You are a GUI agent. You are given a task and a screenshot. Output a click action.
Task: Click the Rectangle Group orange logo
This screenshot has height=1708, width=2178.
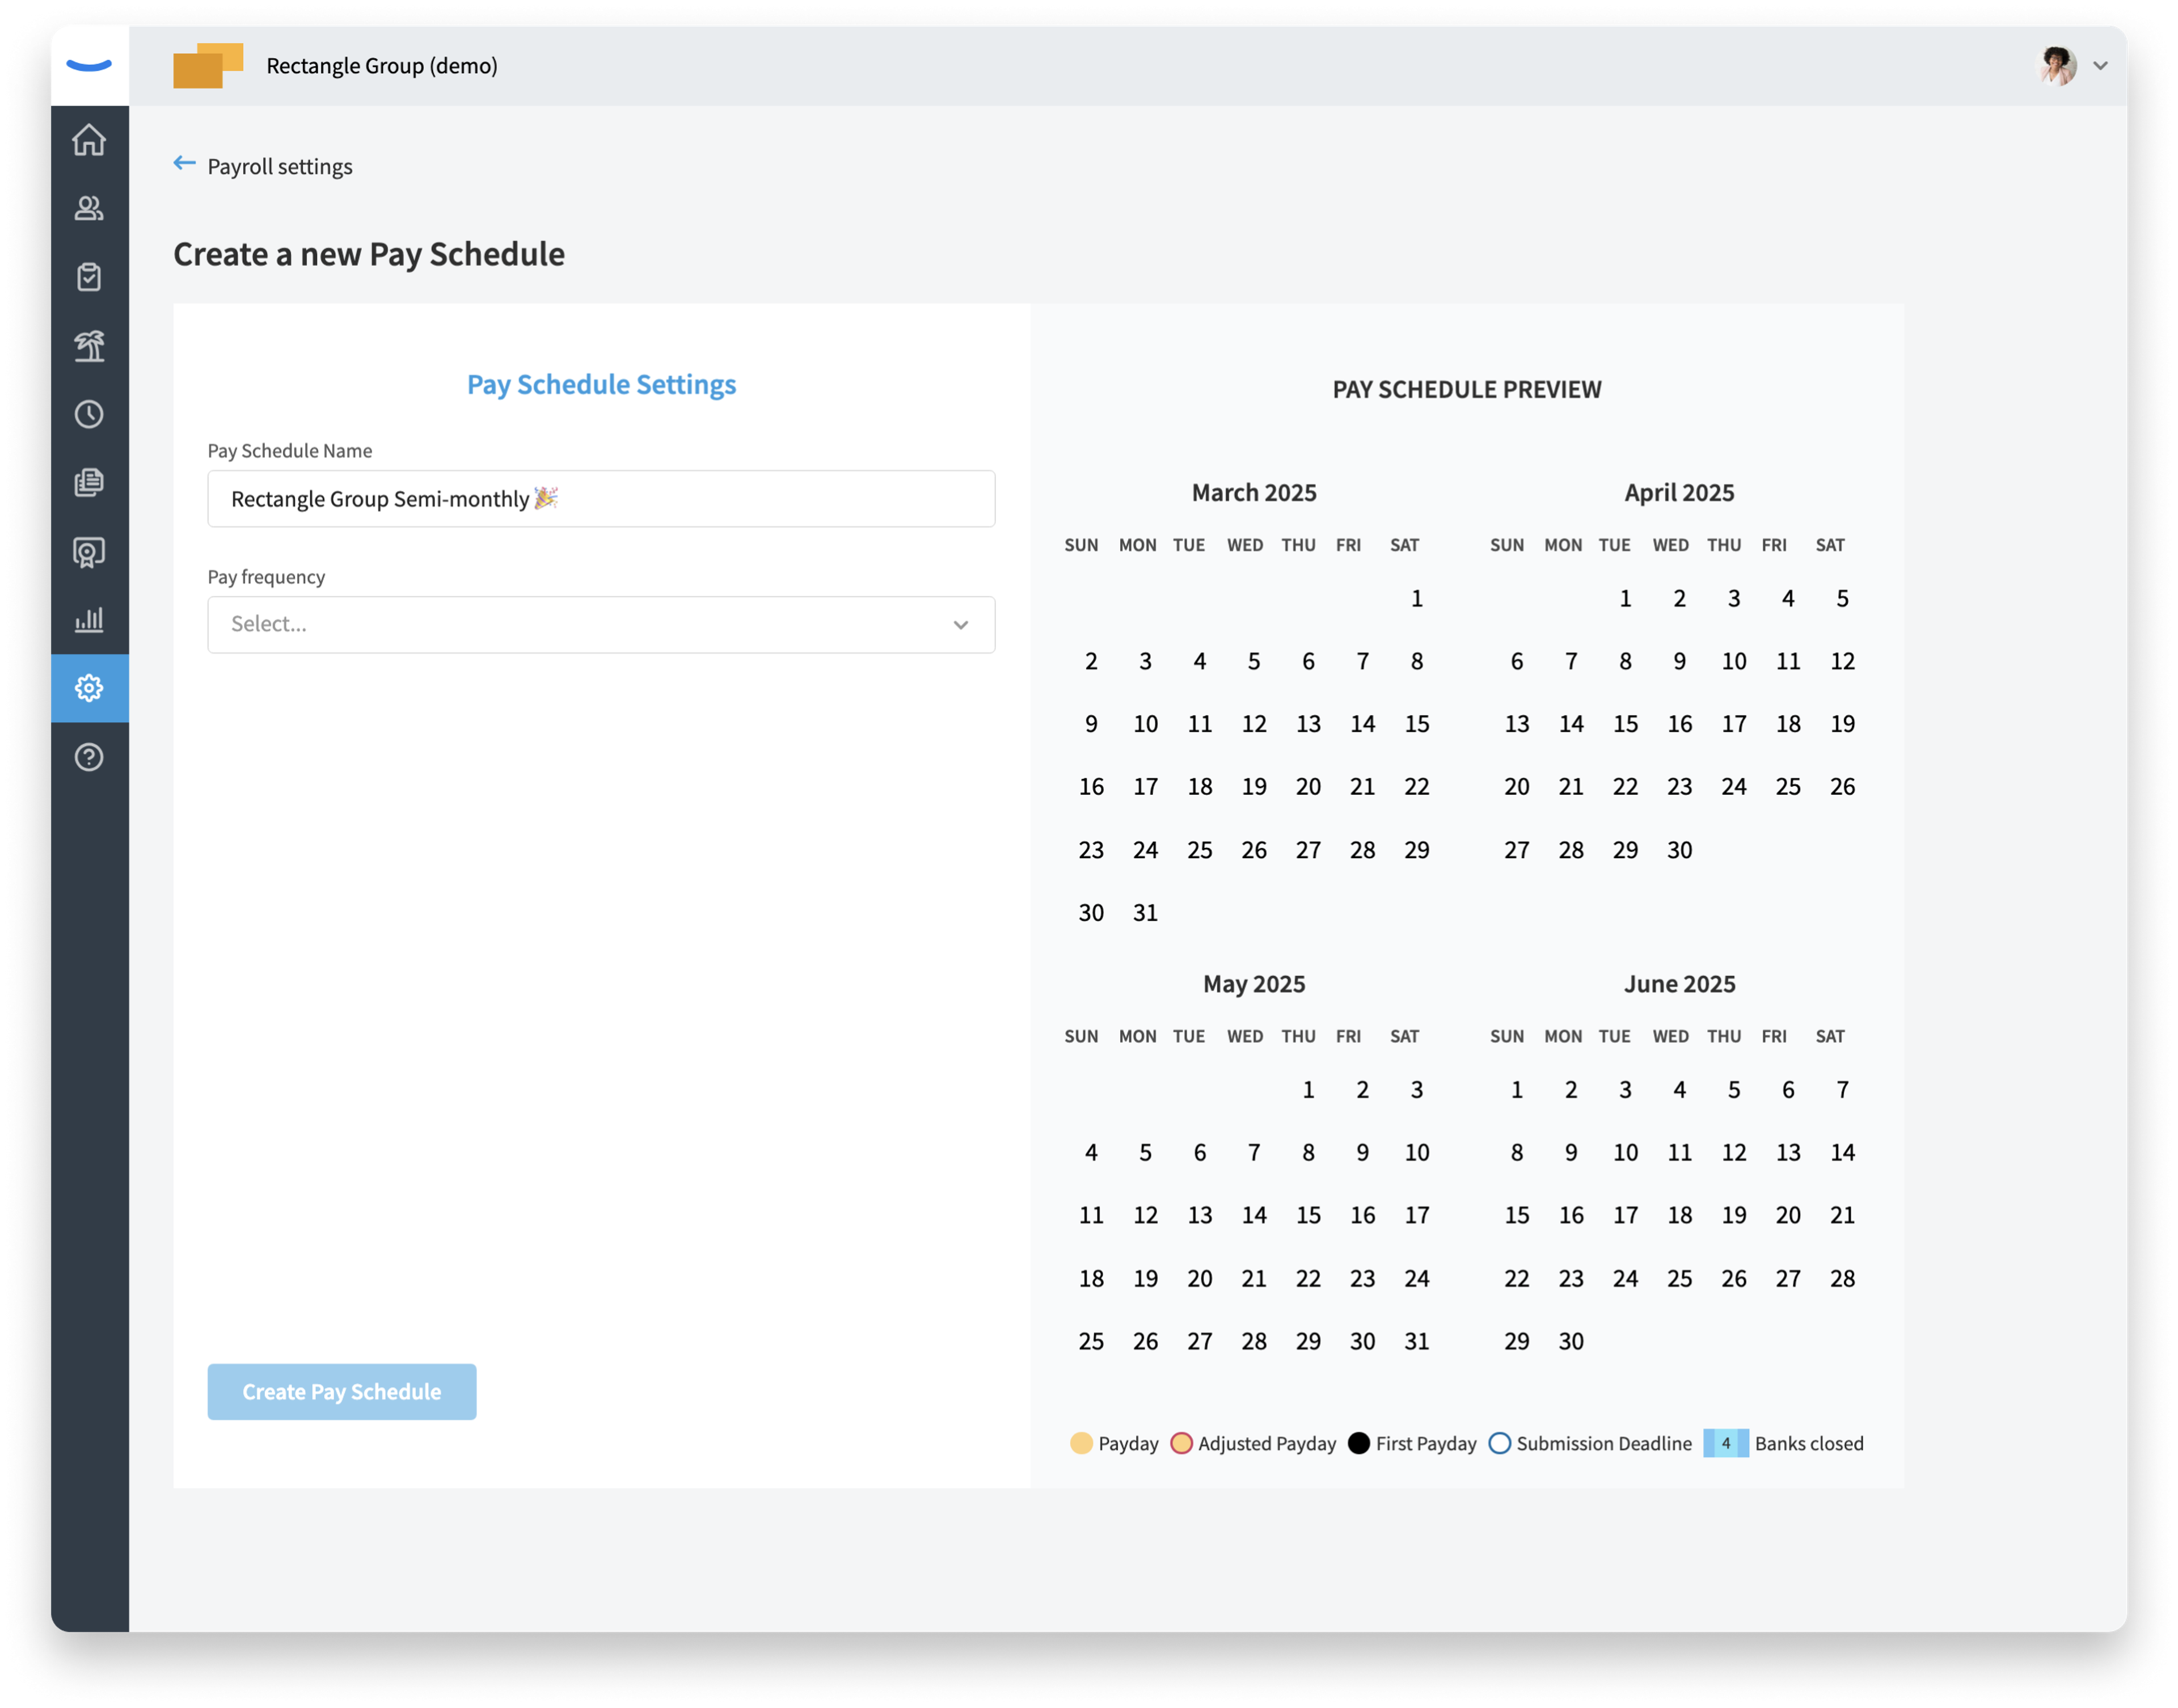click(x=208, y=65)
